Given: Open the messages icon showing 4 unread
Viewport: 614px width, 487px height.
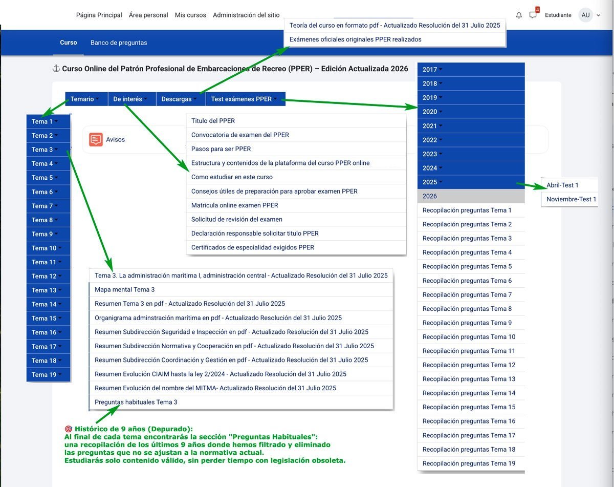Looking at the screenshot, I should 533,15.
